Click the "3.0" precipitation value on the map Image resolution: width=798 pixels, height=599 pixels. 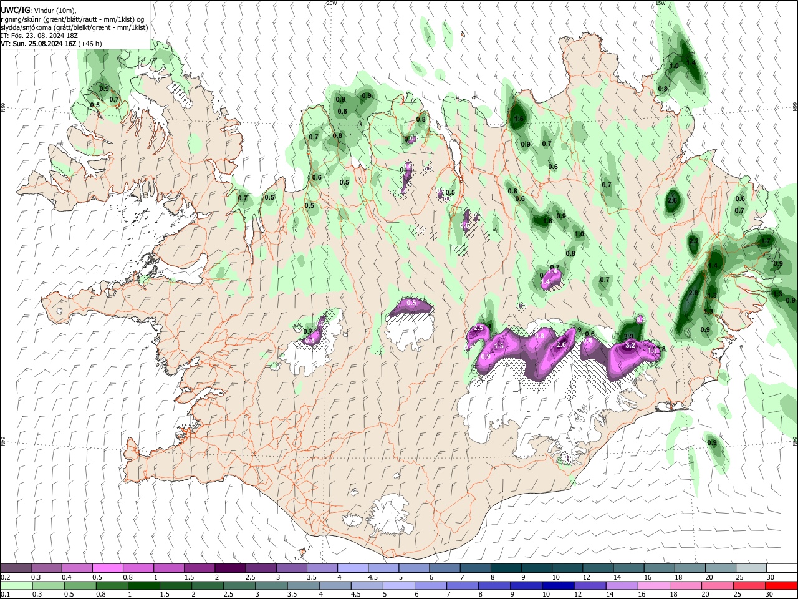point(628,336)
